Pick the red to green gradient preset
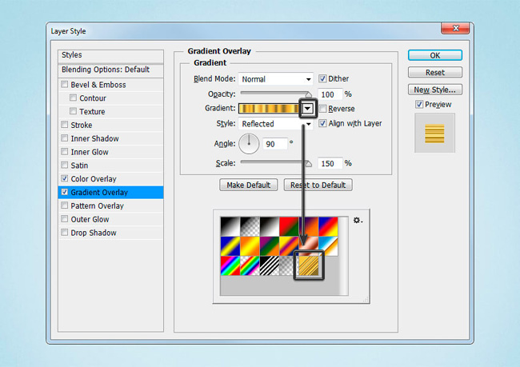The width and height of the screenshot is (520, 367). (x=289, y=227)
